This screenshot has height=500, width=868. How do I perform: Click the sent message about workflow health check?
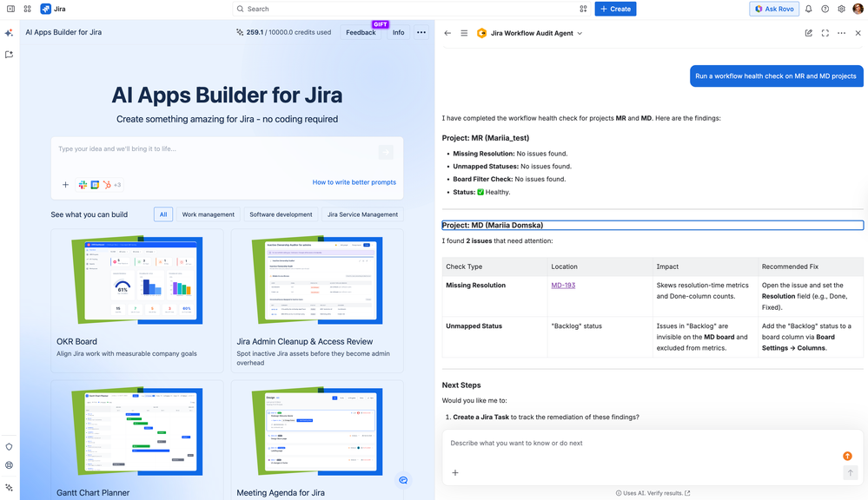pyautogui.click(x=776, y=76)
